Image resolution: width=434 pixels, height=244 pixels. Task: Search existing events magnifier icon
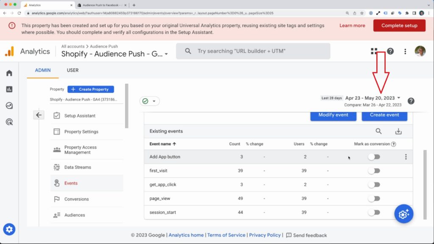coord(378,131)
